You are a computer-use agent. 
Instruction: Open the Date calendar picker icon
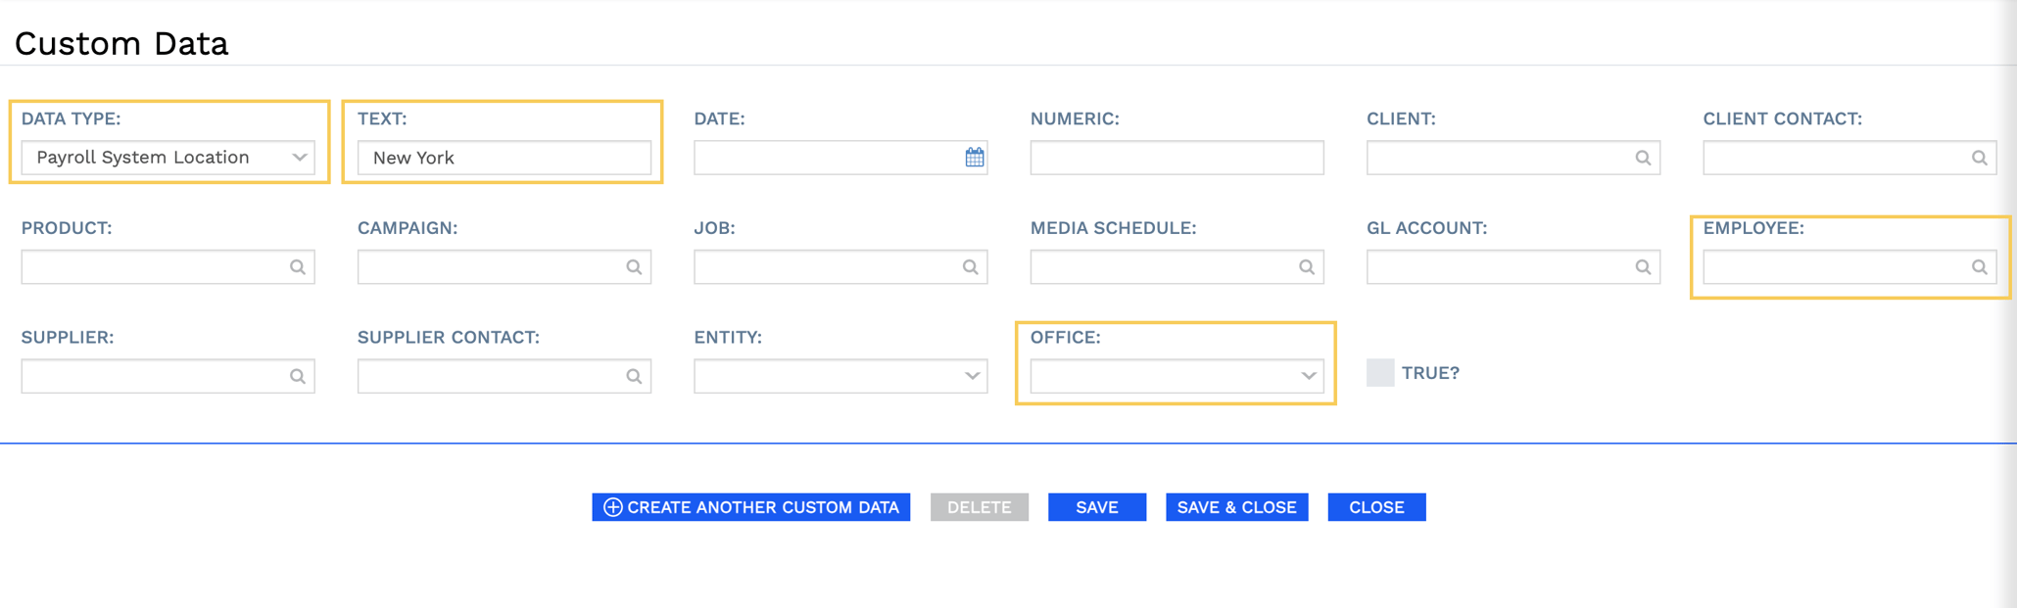974,158
